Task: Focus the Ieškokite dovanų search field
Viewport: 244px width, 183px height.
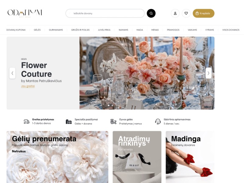Action: point(105,13)
